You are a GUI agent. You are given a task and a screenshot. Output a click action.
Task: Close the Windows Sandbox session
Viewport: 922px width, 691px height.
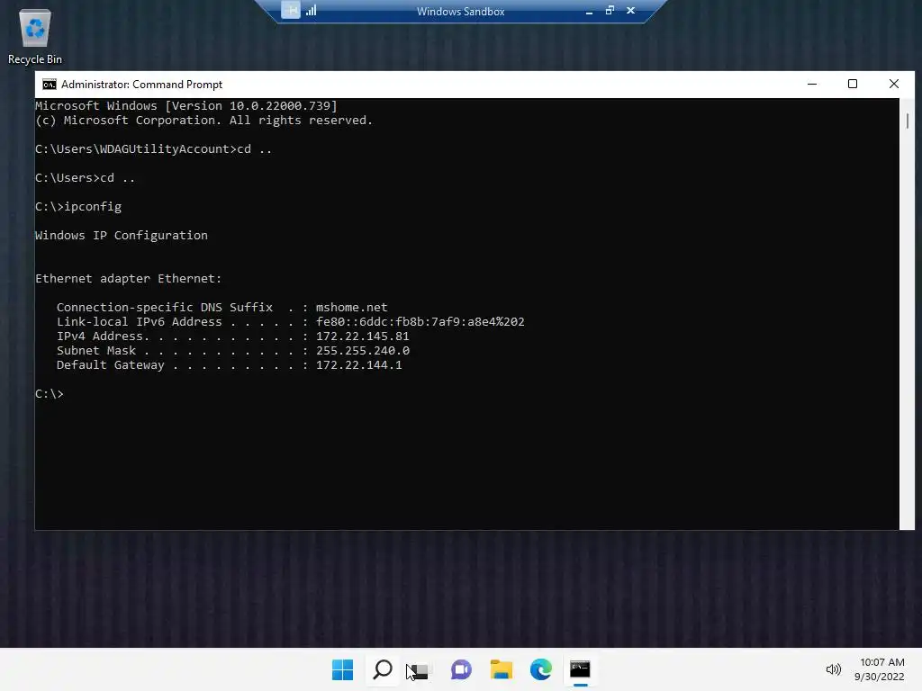click(x=630, y=11)
